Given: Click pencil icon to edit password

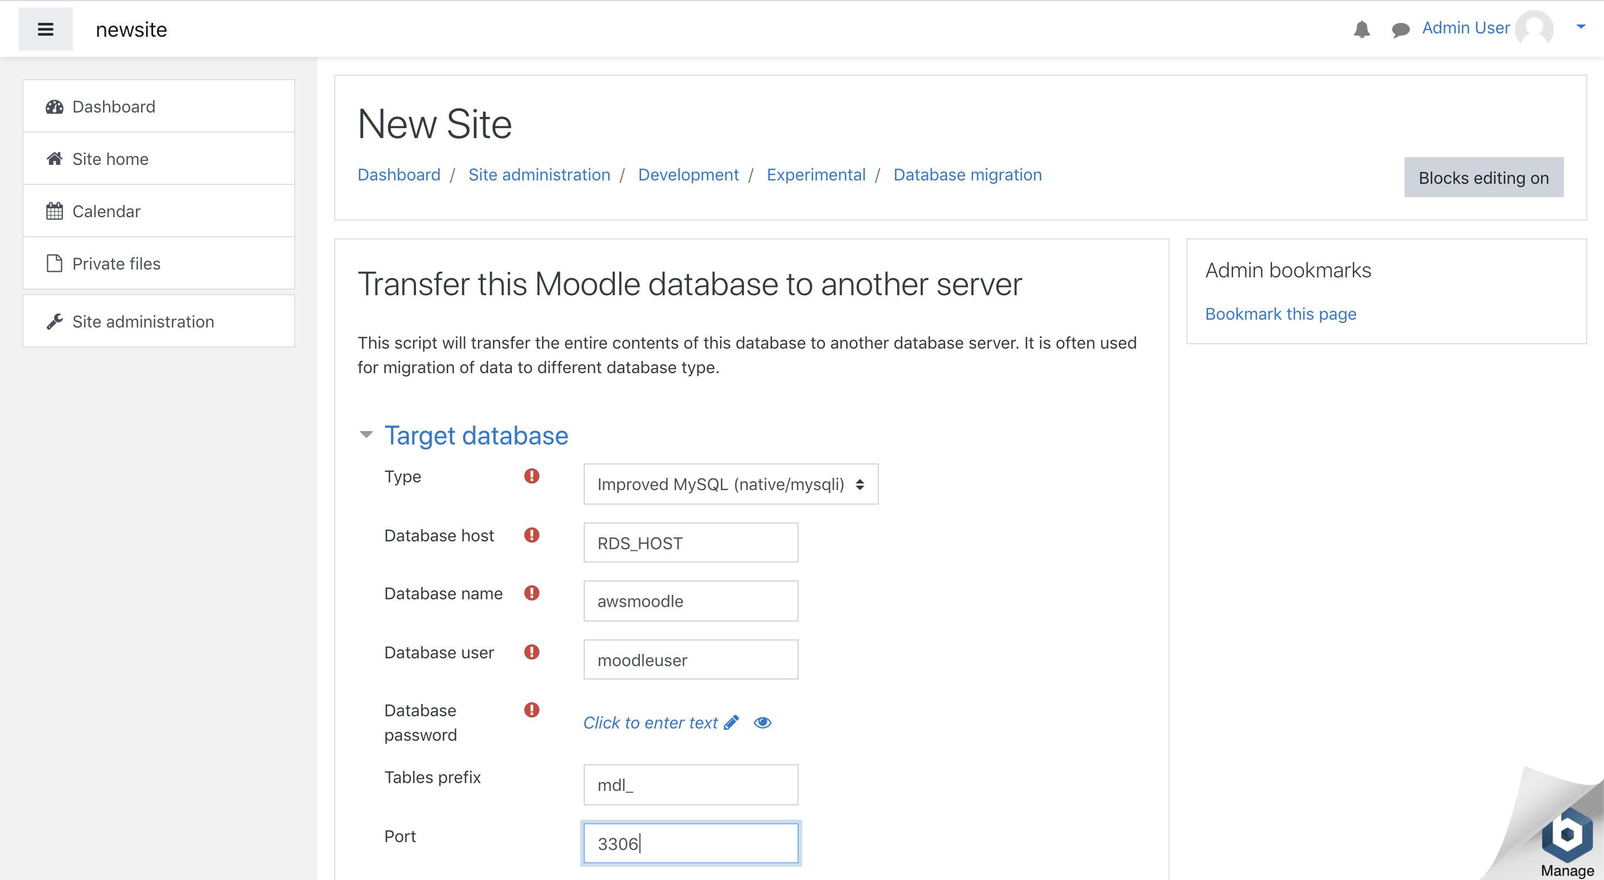Looking at the screenshot, I should [x=731, y=722].
